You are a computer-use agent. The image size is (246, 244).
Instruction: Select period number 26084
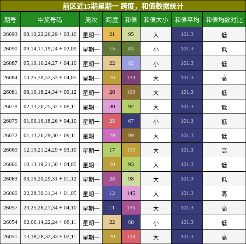10,78
